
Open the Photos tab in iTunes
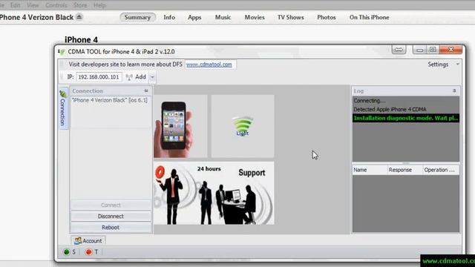[327, 17]
